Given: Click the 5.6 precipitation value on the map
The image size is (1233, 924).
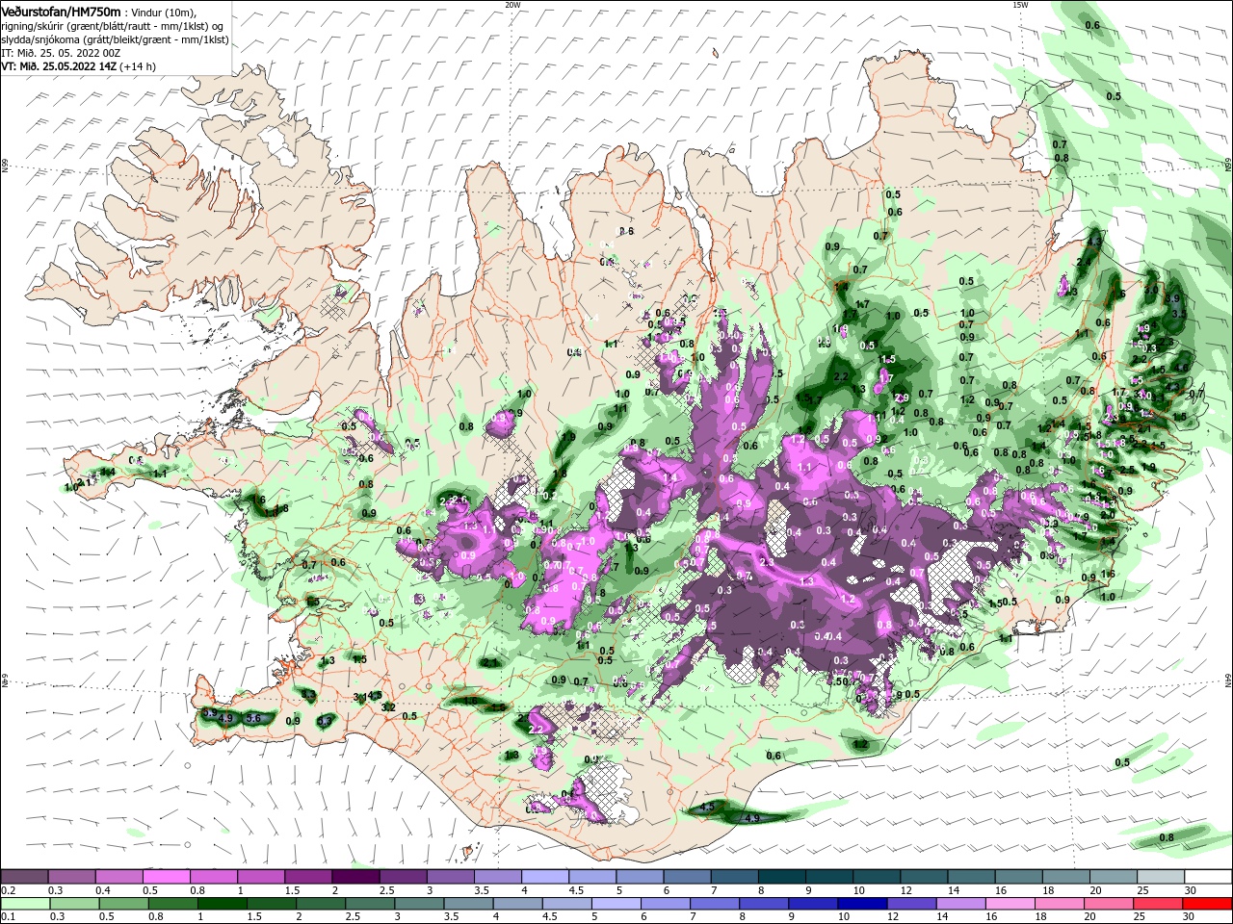Looking at the screenshot, I should (254, 718).
